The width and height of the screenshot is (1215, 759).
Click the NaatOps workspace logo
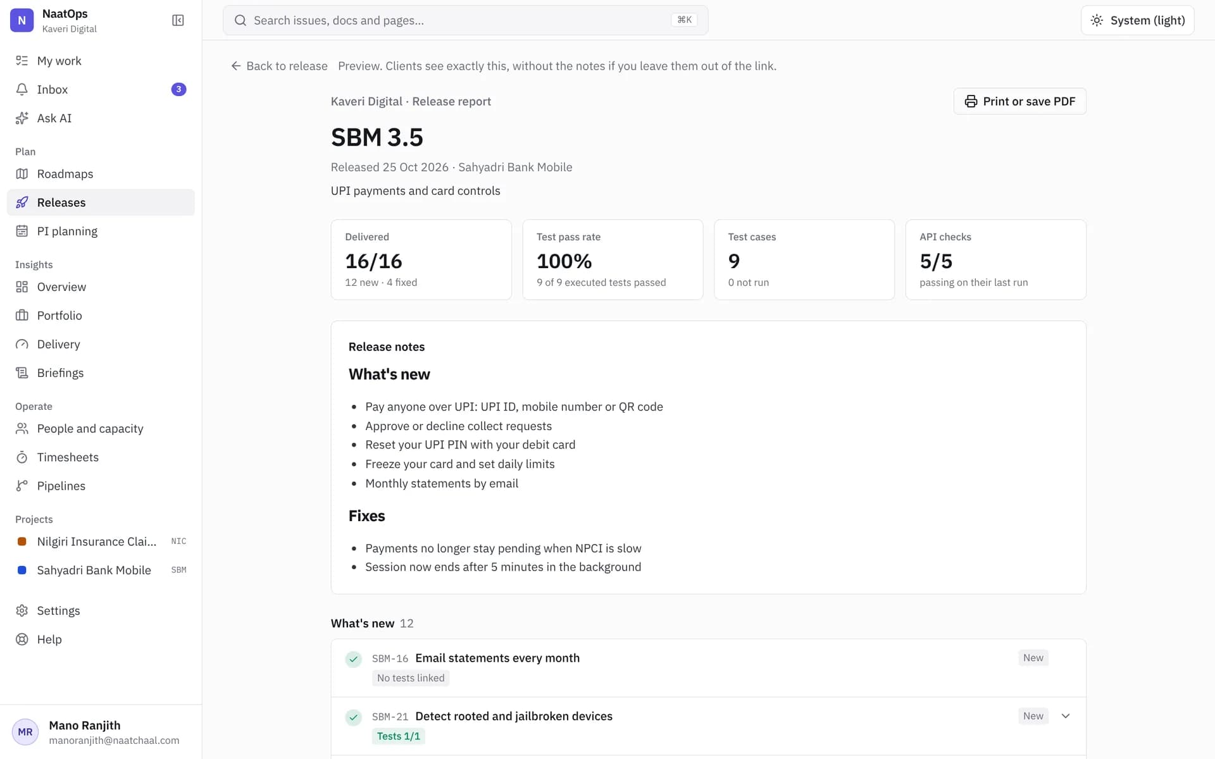[22, 20]
